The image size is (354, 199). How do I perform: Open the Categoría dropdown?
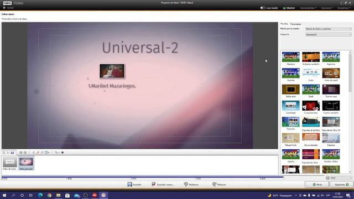pyautogui.click(x=329, y=34)
